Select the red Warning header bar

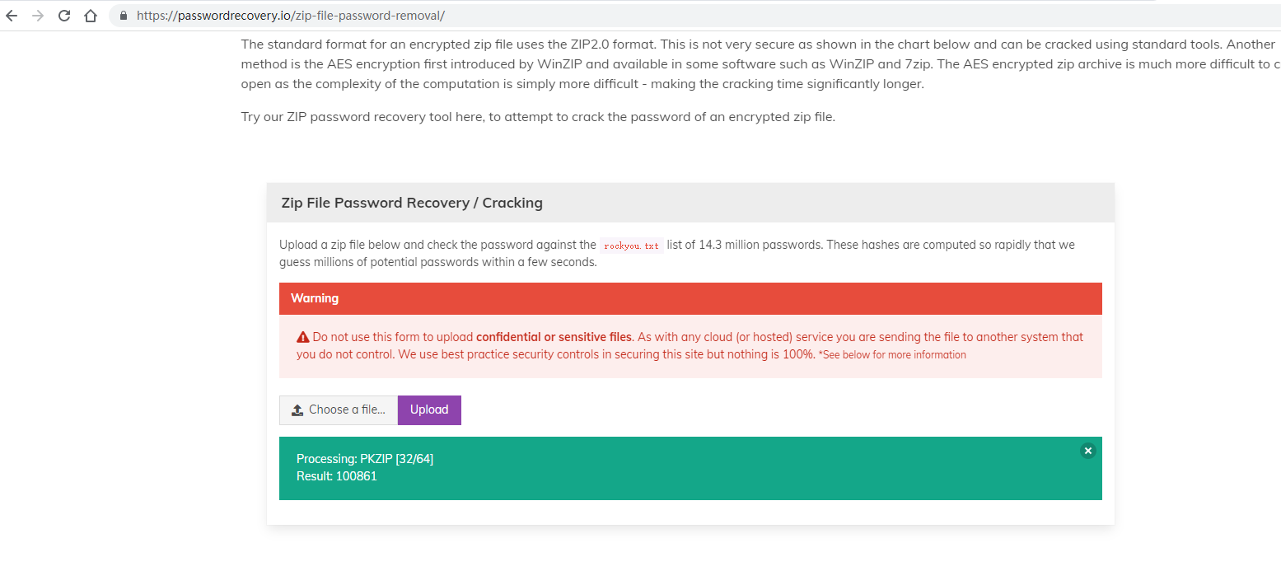[x=690, y=298]
